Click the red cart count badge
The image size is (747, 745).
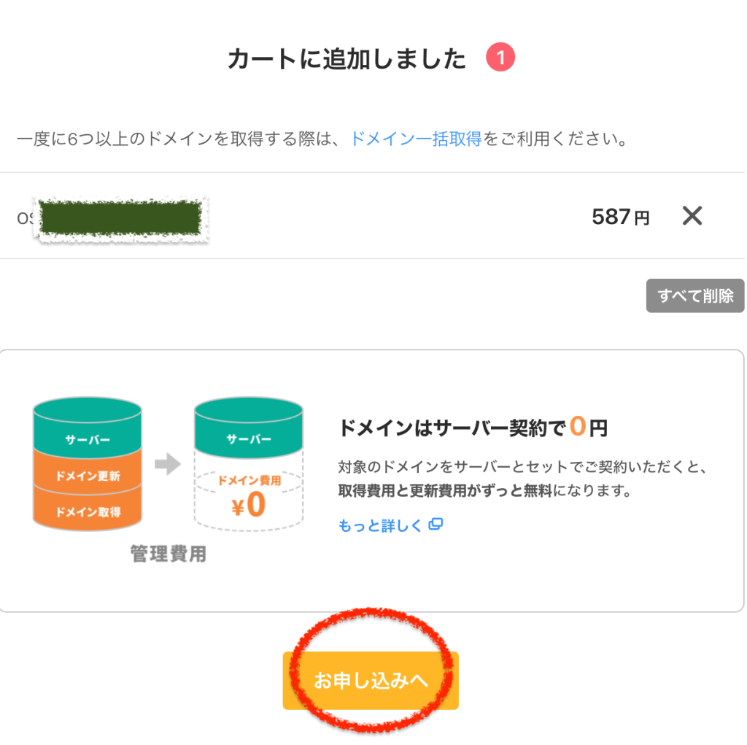500,58
